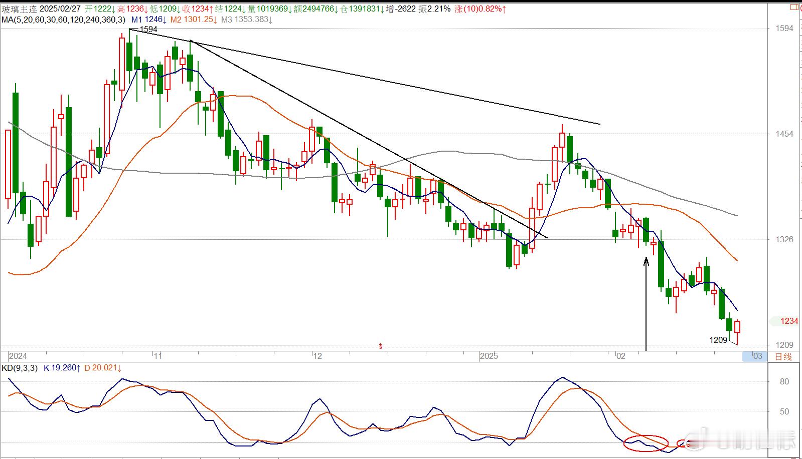
Task: Click the open price 开1222
Action: tap(100, 9)
